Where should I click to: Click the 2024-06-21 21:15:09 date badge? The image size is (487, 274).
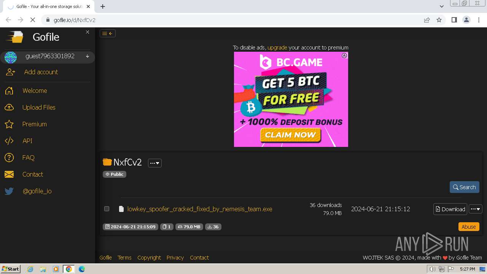(x=131, y=227)
